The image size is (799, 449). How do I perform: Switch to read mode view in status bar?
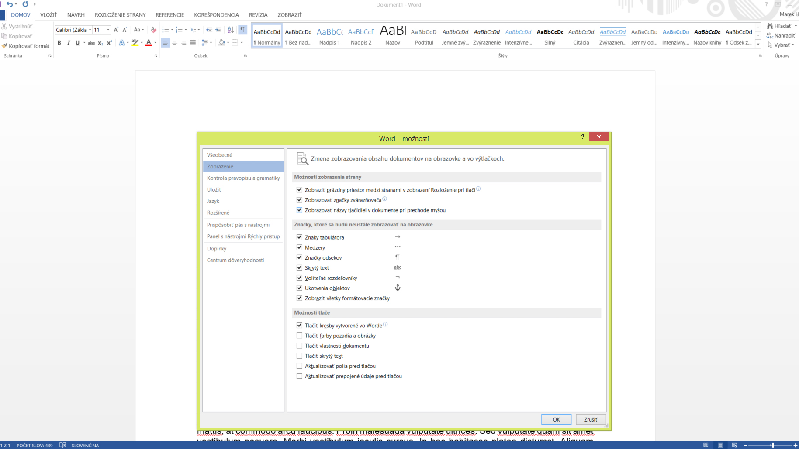[706, 445]
